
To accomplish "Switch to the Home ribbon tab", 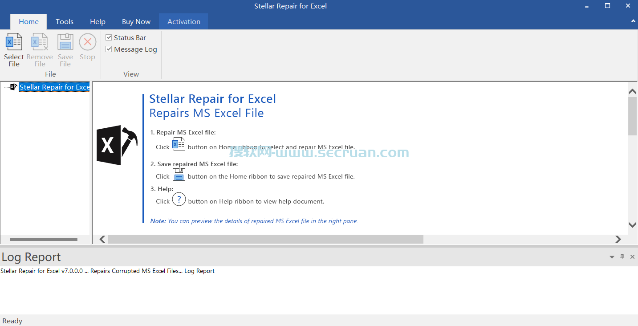I will pos(28,21).
